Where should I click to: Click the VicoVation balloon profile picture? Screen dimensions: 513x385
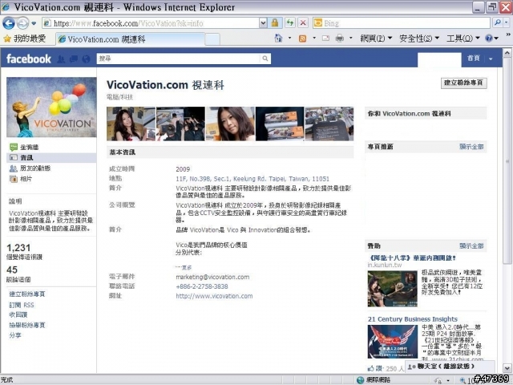tap(51, 107)
